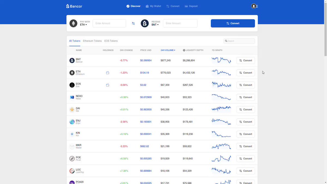
Task: Click the LockTrip token logo
Action: click(72, 171)
